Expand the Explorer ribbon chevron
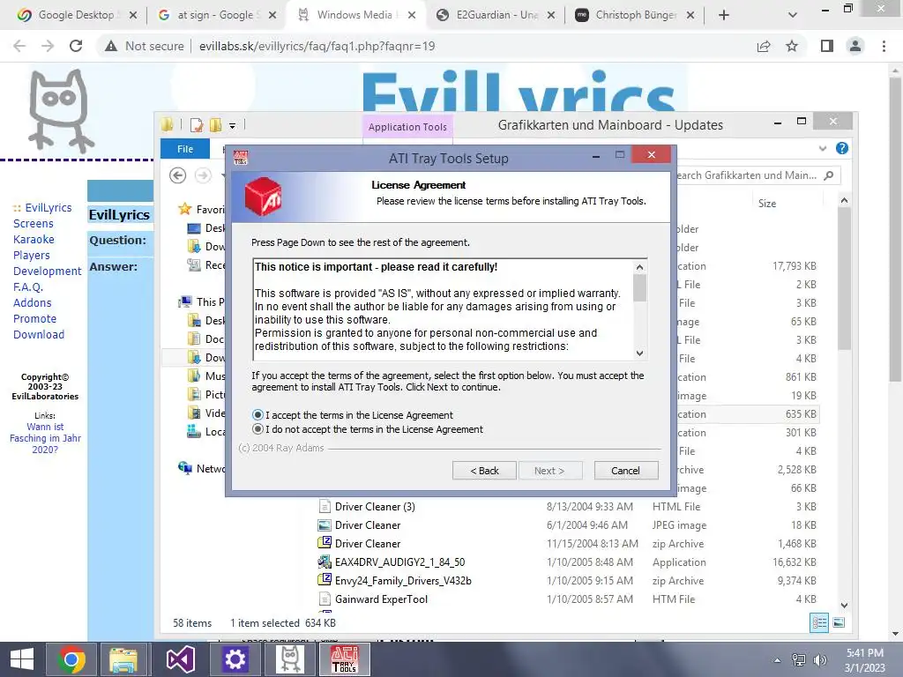The image size is (903, 677). (823, 148)
